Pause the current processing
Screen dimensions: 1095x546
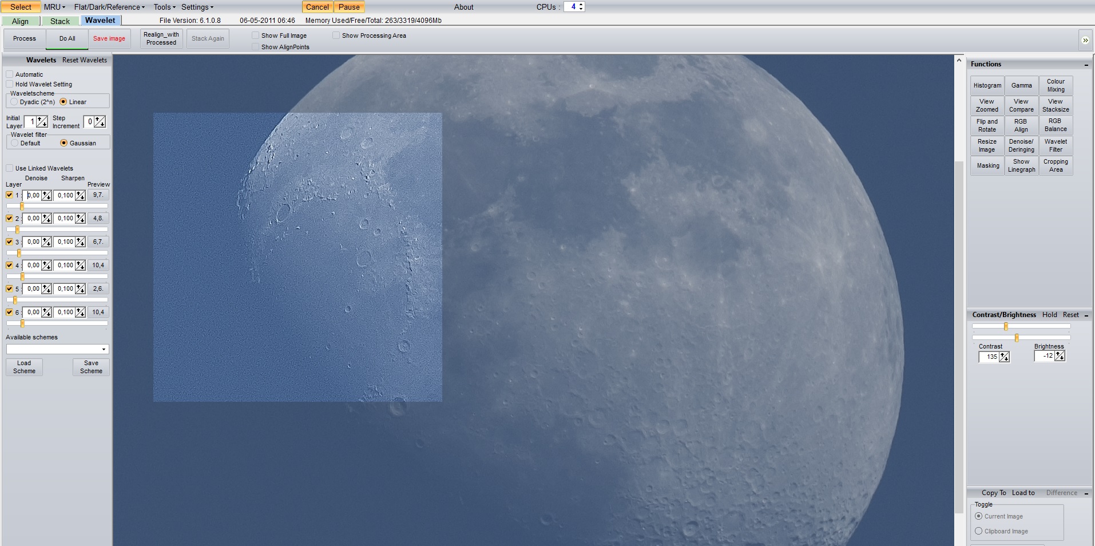[349, 7]
